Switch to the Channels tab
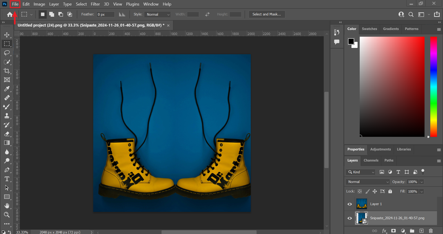The width and height of the screenshot is (443, 234). coord(371,160)
